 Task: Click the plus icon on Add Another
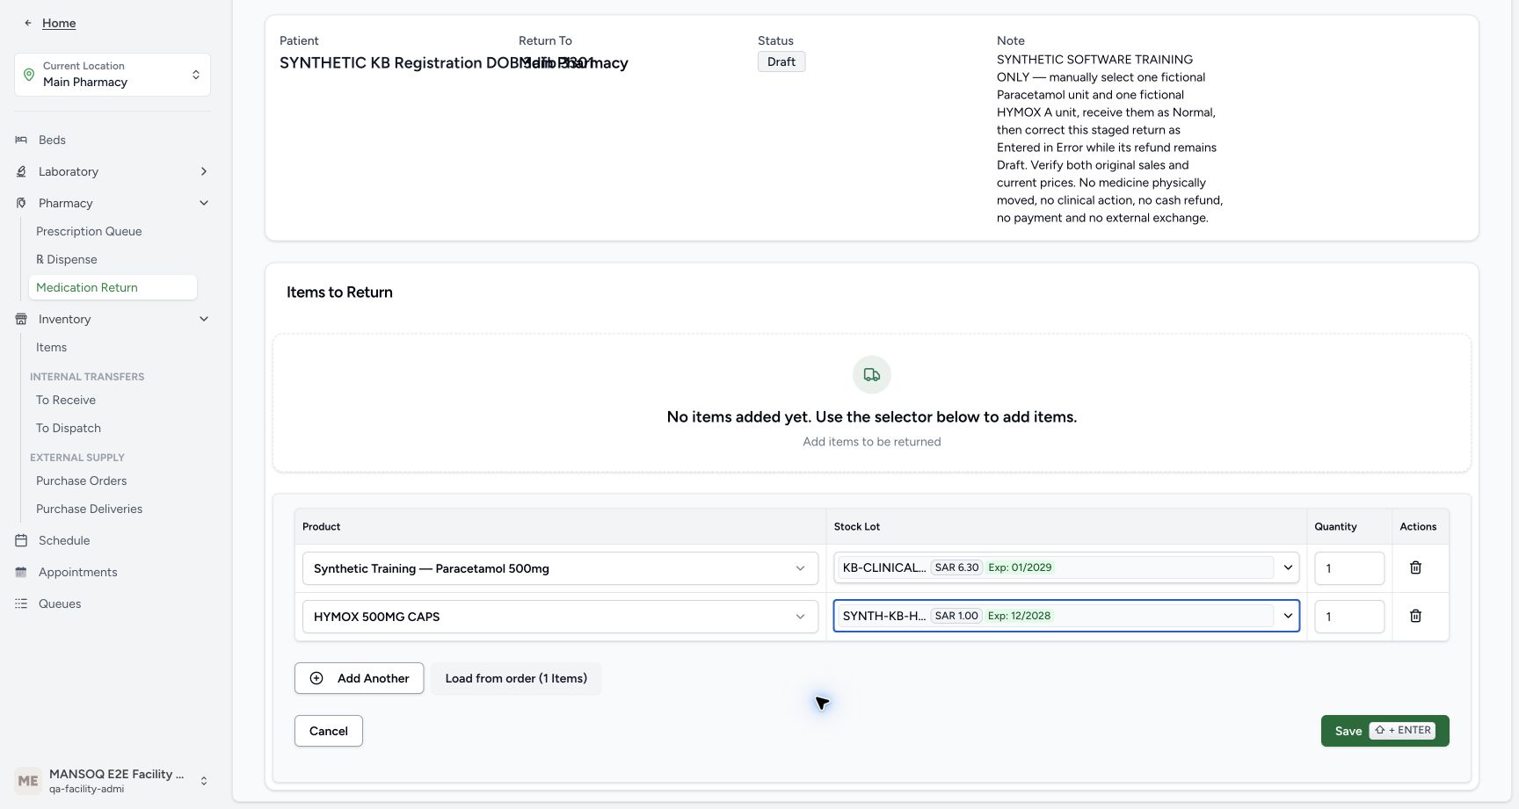(x=316, y=678)
